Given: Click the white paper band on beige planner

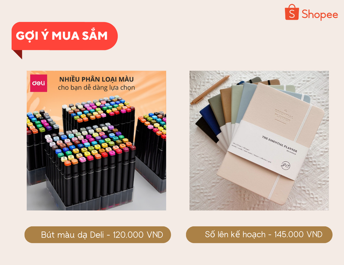Looking at the screenshot, I should 268,150.
